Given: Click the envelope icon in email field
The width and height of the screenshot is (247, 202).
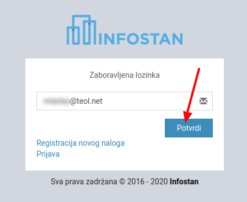Looking at the screenshot, I should click(203, 101).
